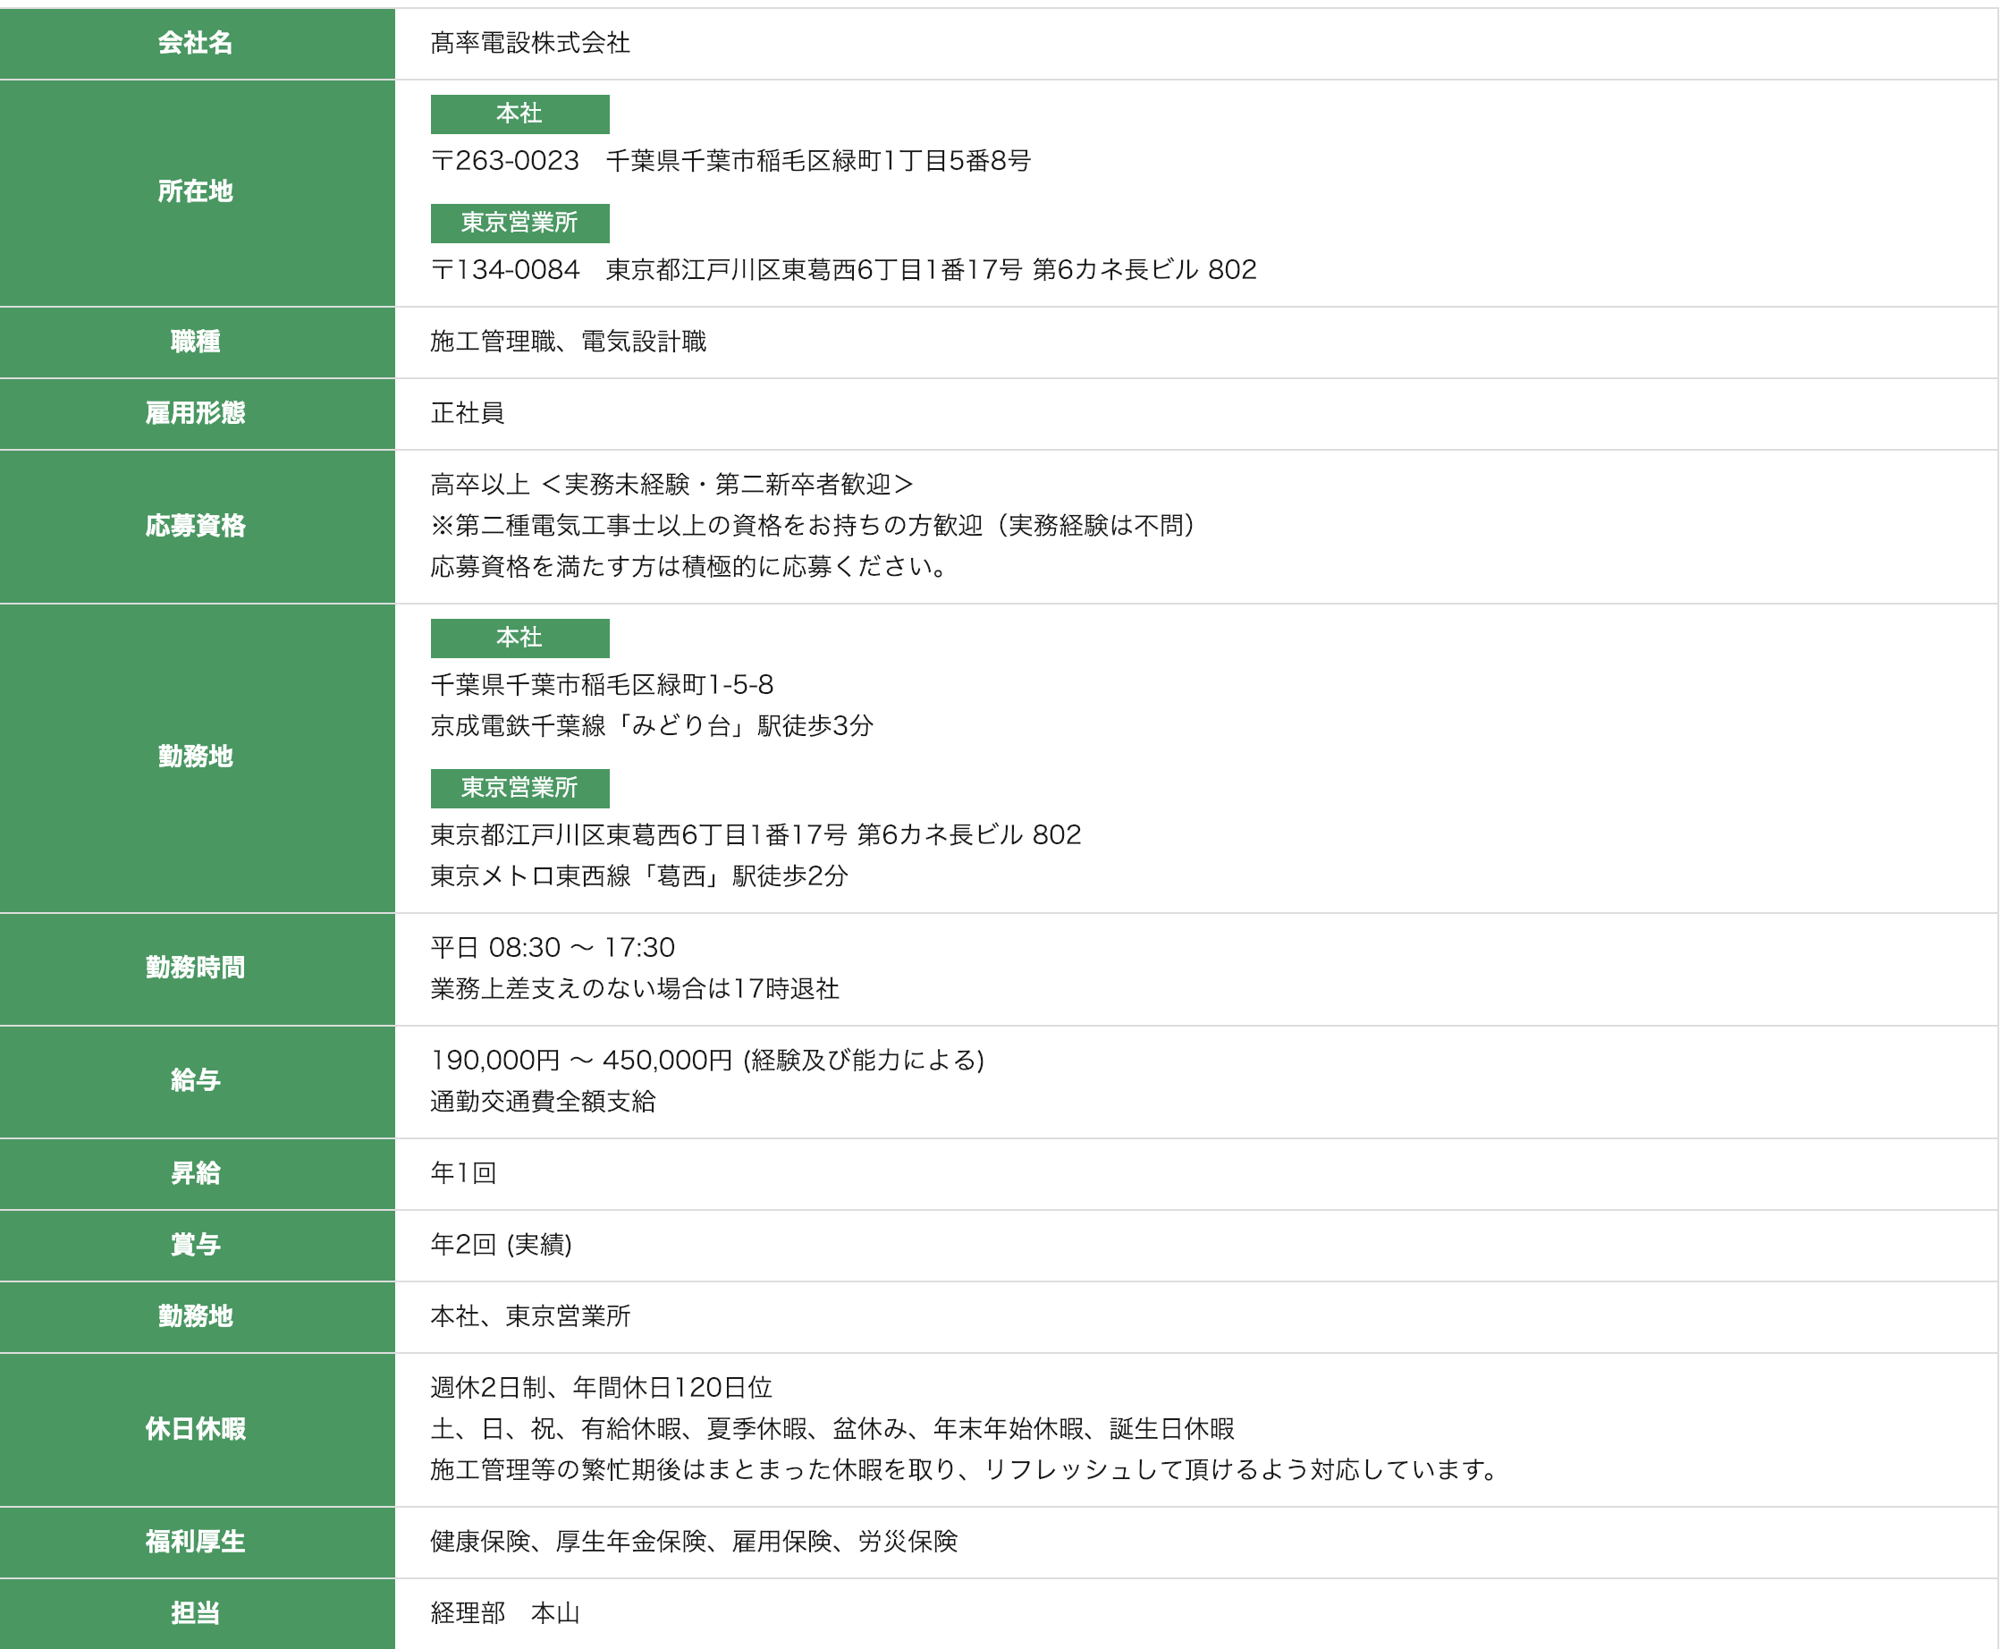Click the 勤務時間 header cell

pos(196,967)
